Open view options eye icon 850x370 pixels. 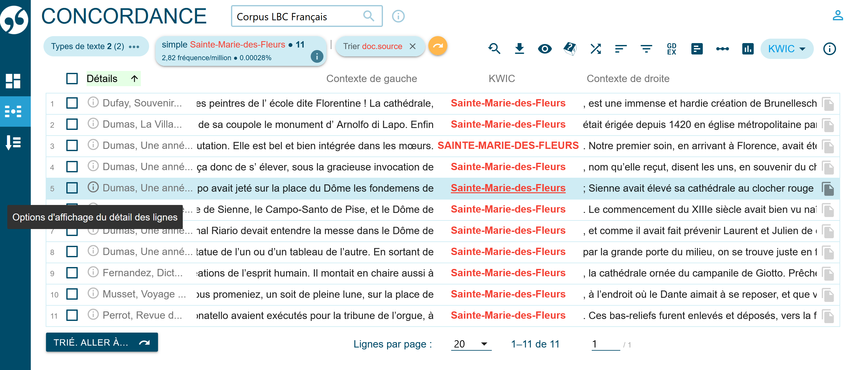(545, 49)
